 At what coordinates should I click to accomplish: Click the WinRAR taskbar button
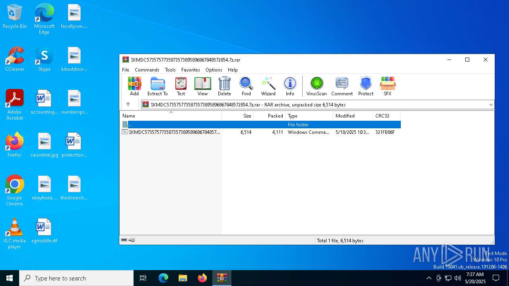tap(221, 278)
